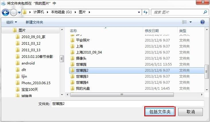Click 新建文件夹 in the toolbar

click(x=34, y=22)
